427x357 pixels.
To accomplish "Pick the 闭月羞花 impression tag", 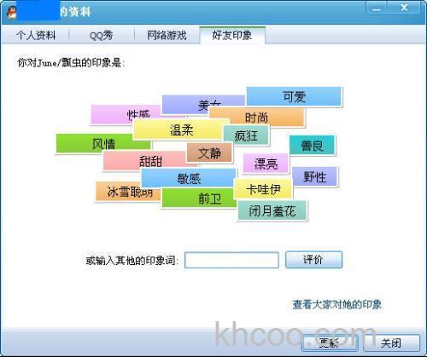I will point(272,210).
